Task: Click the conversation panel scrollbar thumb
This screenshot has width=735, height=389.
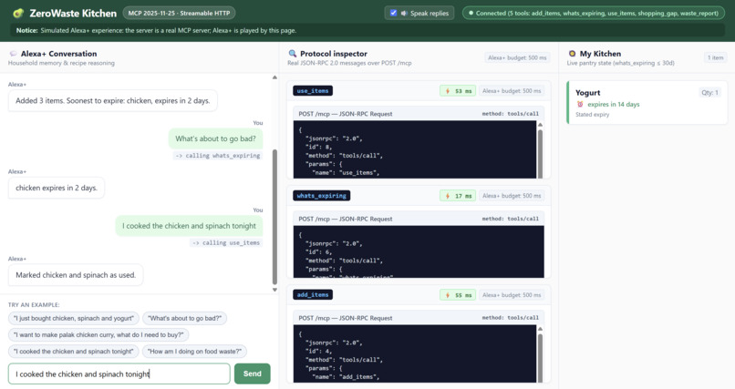Action: pyautogui.click(x=274, y=217)
